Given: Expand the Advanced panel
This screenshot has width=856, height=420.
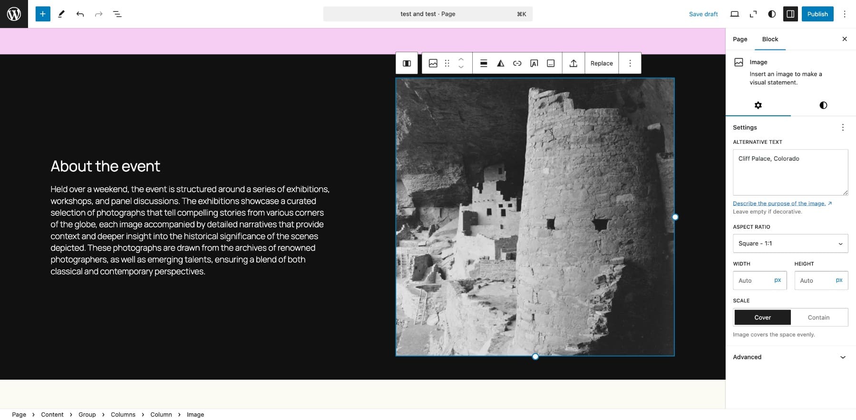Looking at the screenshot, I should click(790, 357).
